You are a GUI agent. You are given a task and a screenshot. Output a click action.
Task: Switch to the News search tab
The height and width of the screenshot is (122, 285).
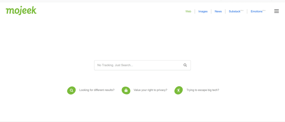[218, 11]
